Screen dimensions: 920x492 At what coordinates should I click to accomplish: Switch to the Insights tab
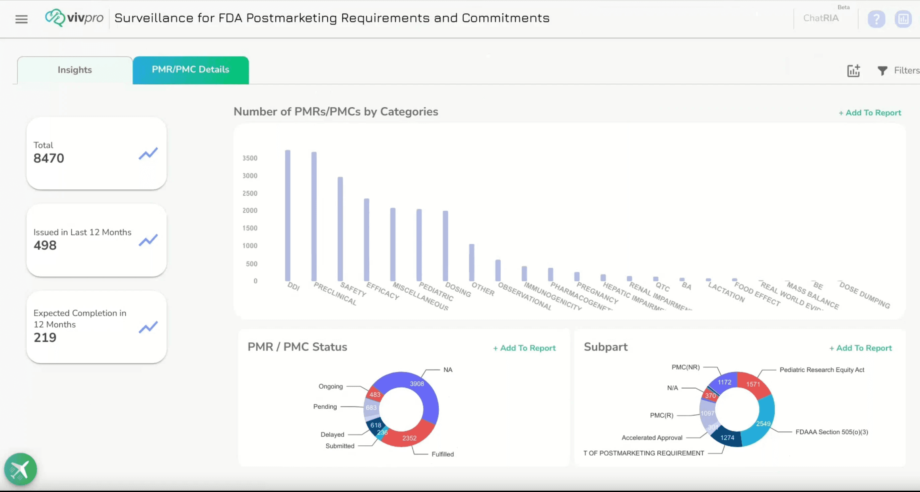pos(75,70)
